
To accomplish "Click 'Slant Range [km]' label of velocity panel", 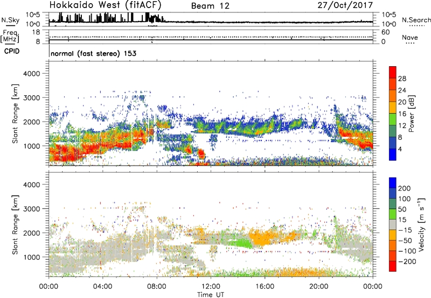I will pyautogui.click(x=15, y=225).
